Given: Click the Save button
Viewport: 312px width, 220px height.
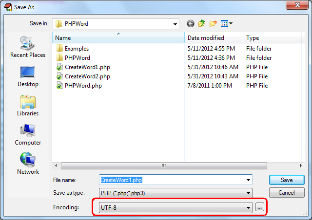Looking at the screenshot, I should tap(287, 180).
